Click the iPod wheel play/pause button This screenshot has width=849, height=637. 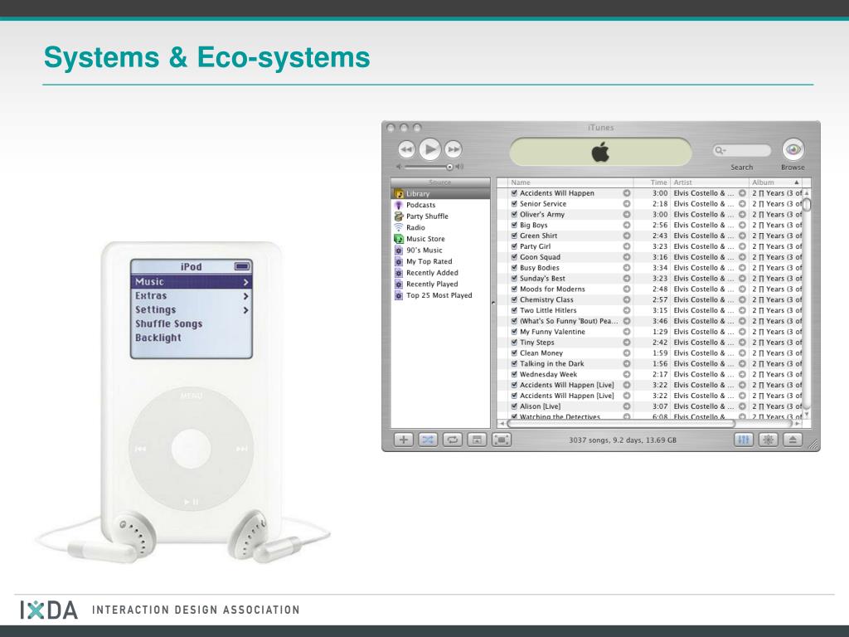click(x=192, y=502)
